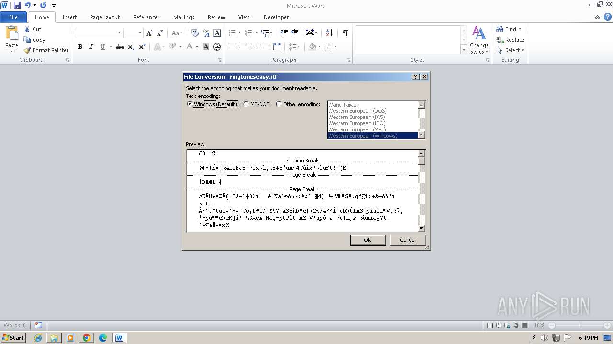Toggle Underline formatting
Image resolution: width=613 pixels, height=344 pixels.
102,47
